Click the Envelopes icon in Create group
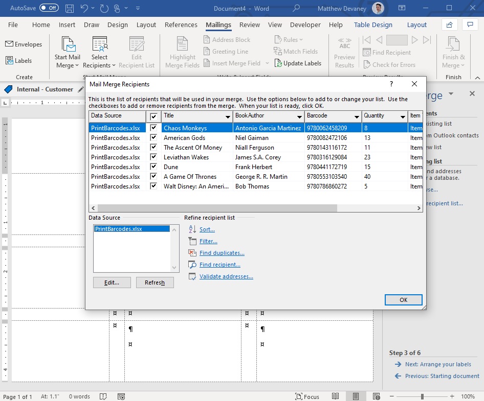This screenshot has width=484, height=401. [x=9, y=44]
